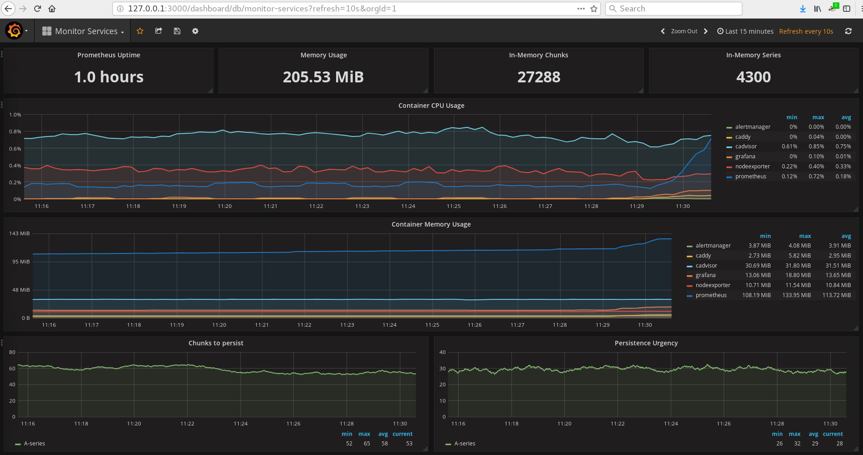Click the dashboard refresh icon
Viewport: 863px width, 455px height.
848,31
